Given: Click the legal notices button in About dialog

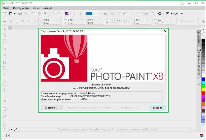Looking at the screenshot, I should (89, 108).
